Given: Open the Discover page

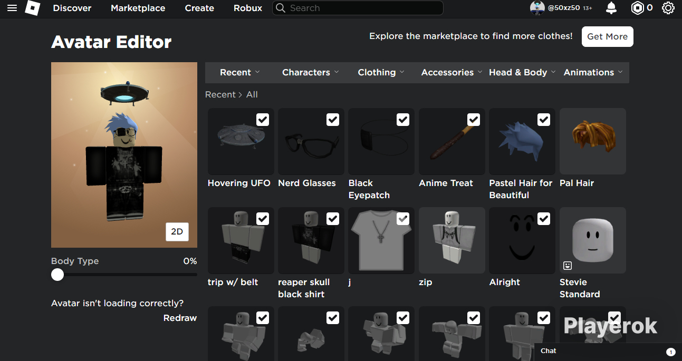Looking at the screenshot, I should 72,8.
